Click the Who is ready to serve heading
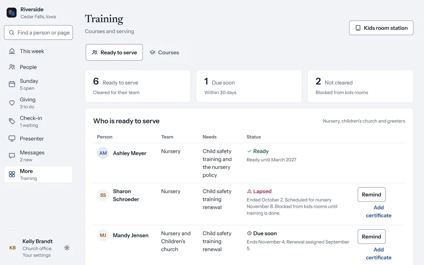This screenshot has width=424, height=265. 126,121
